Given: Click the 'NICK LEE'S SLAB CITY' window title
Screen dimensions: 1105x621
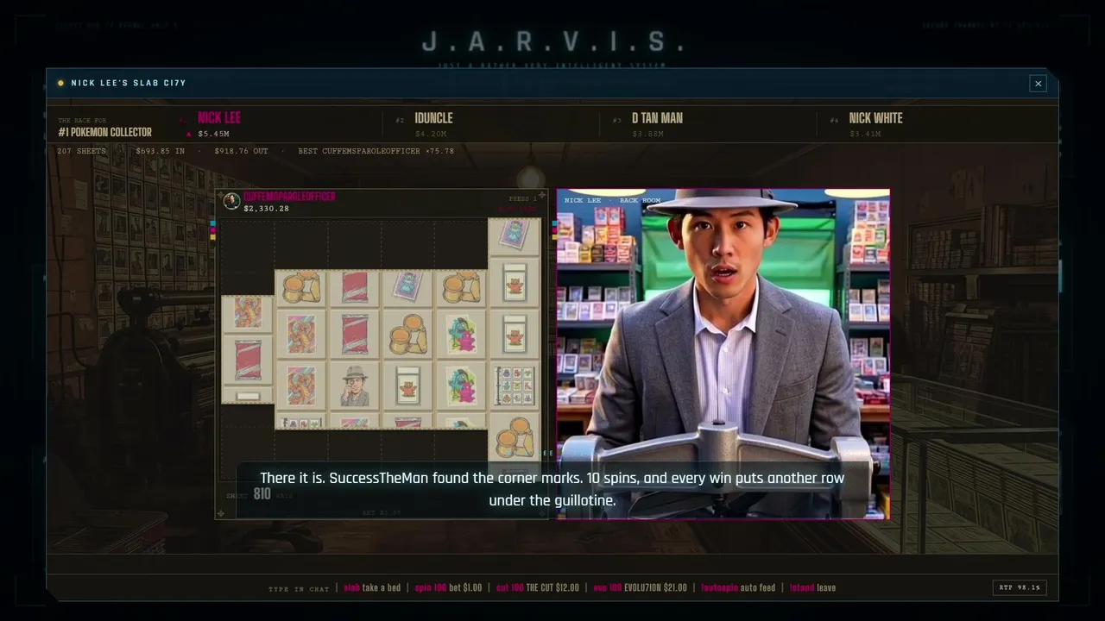Looking at the screenshot, I should [129, 83].
